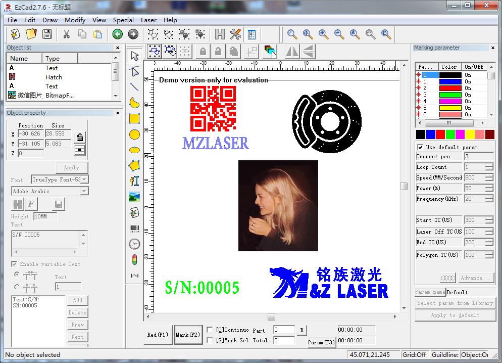Click the Red(F1) button
Screen dimensions: 502x363
(158, 335)
